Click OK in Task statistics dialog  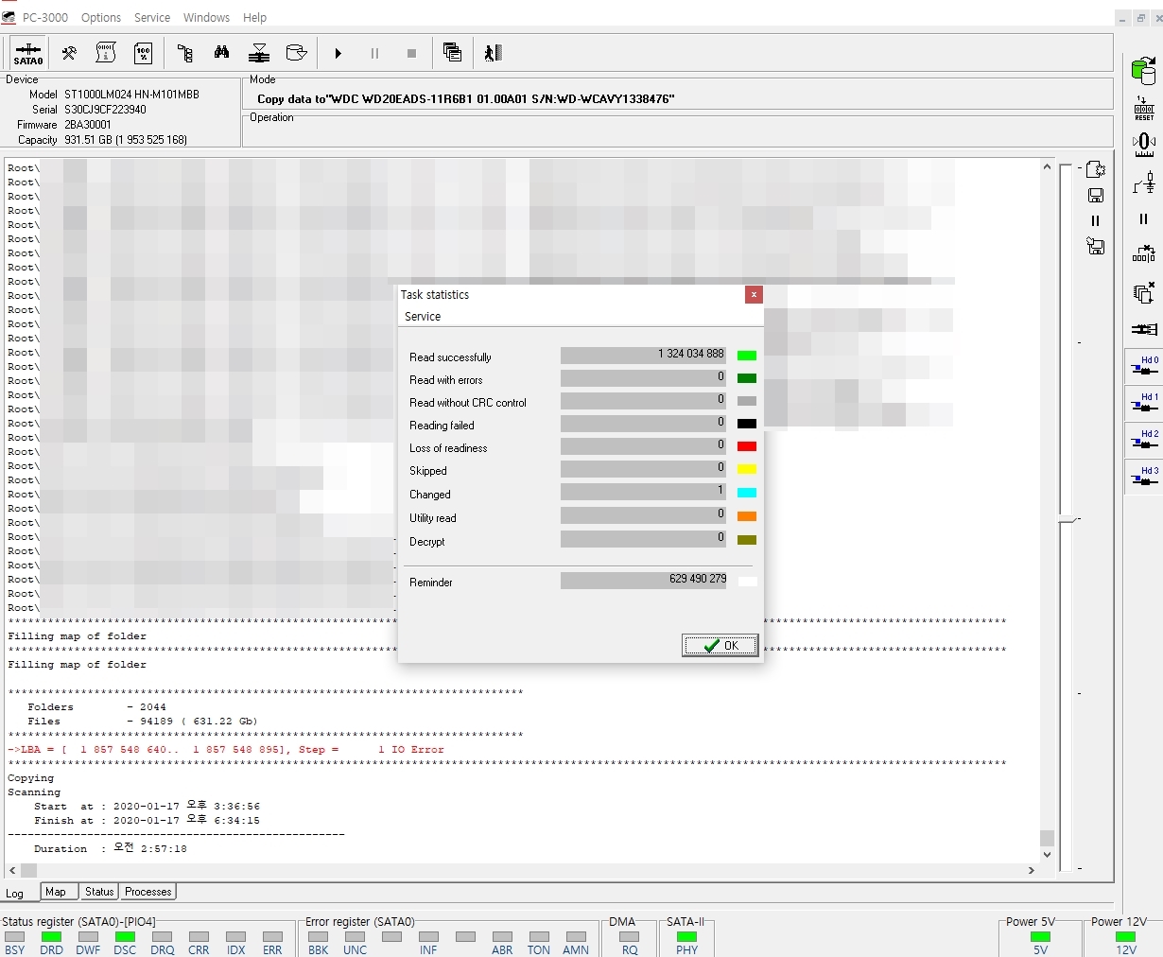point(720,645)
